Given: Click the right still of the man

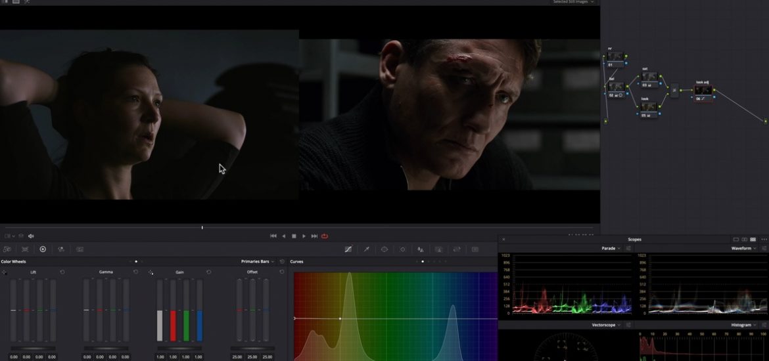Looking at the screenshot, I should tap(449, 115).
